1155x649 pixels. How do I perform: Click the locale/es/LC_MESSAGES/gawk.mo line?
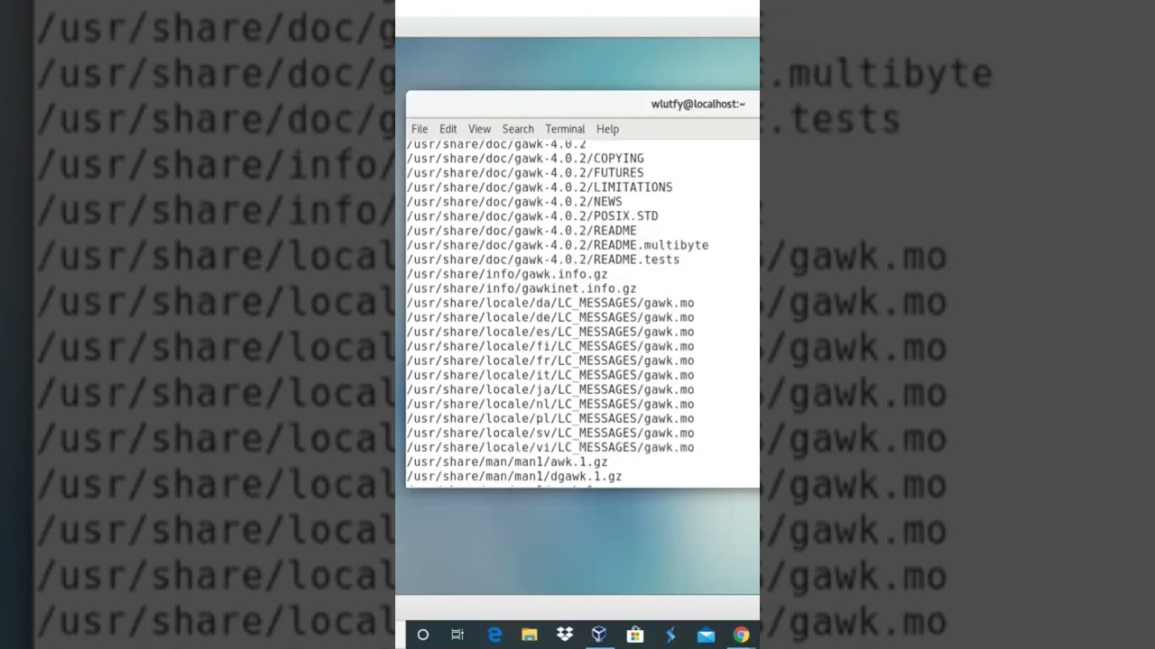tap(550, 332)
